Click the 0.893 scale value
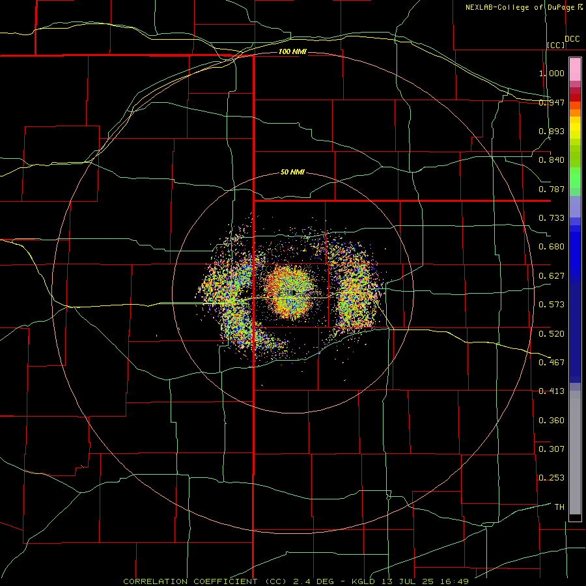 click(x=551, y=131)
